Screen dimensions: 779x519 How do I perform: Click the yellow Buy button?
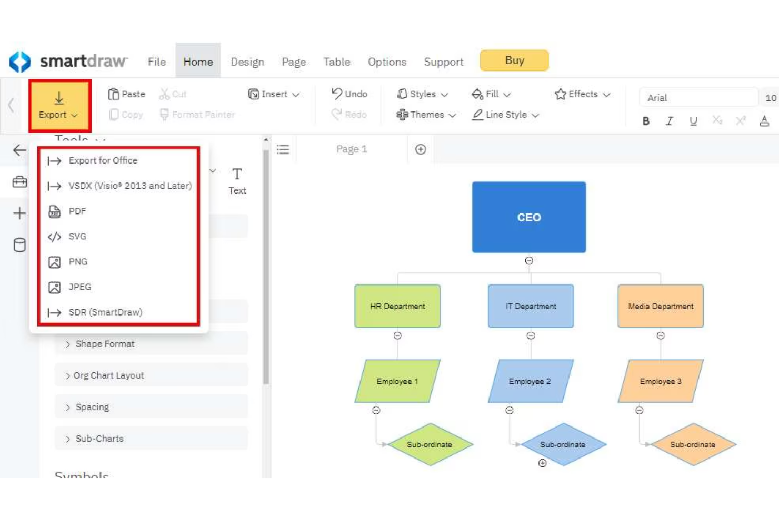(x=514, y=60)
